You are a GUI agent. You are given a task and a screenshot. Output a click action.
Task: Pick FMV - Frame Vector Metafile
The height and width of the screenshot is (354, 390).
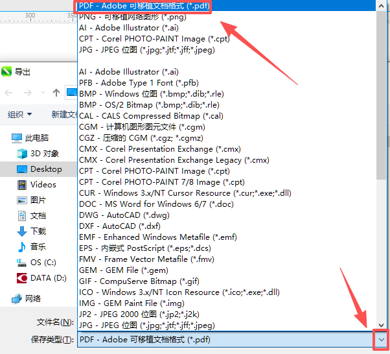click(x=227, y=259)
